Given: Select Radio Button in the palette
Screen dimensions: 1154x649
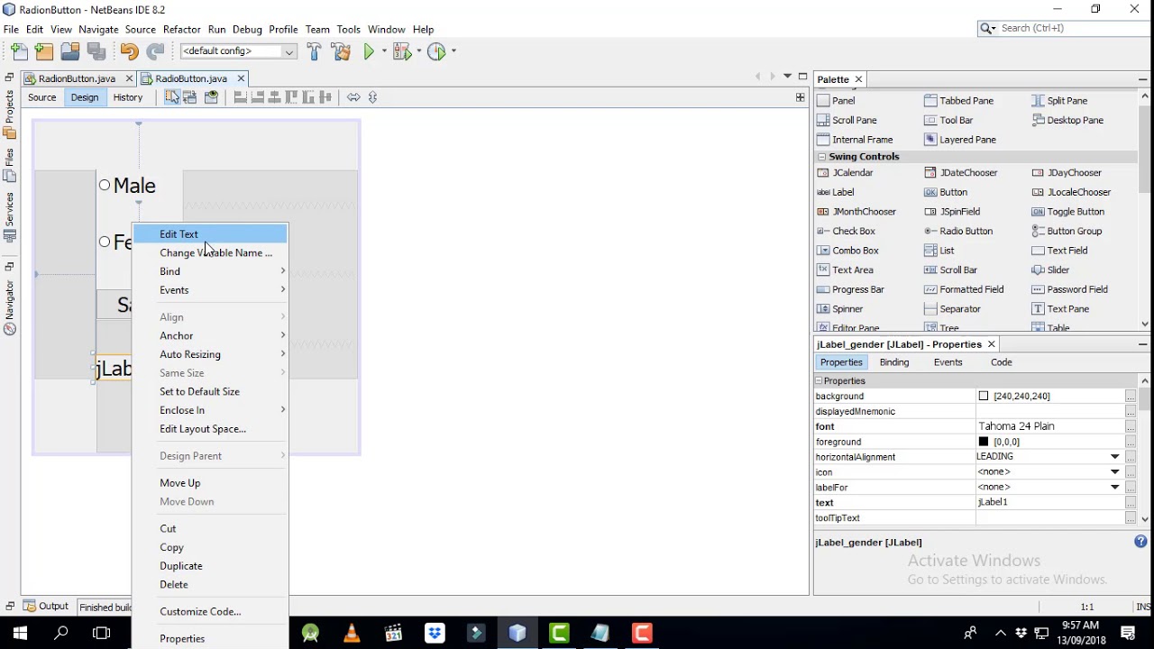Looking at the screenshot, I should [958, 232].
